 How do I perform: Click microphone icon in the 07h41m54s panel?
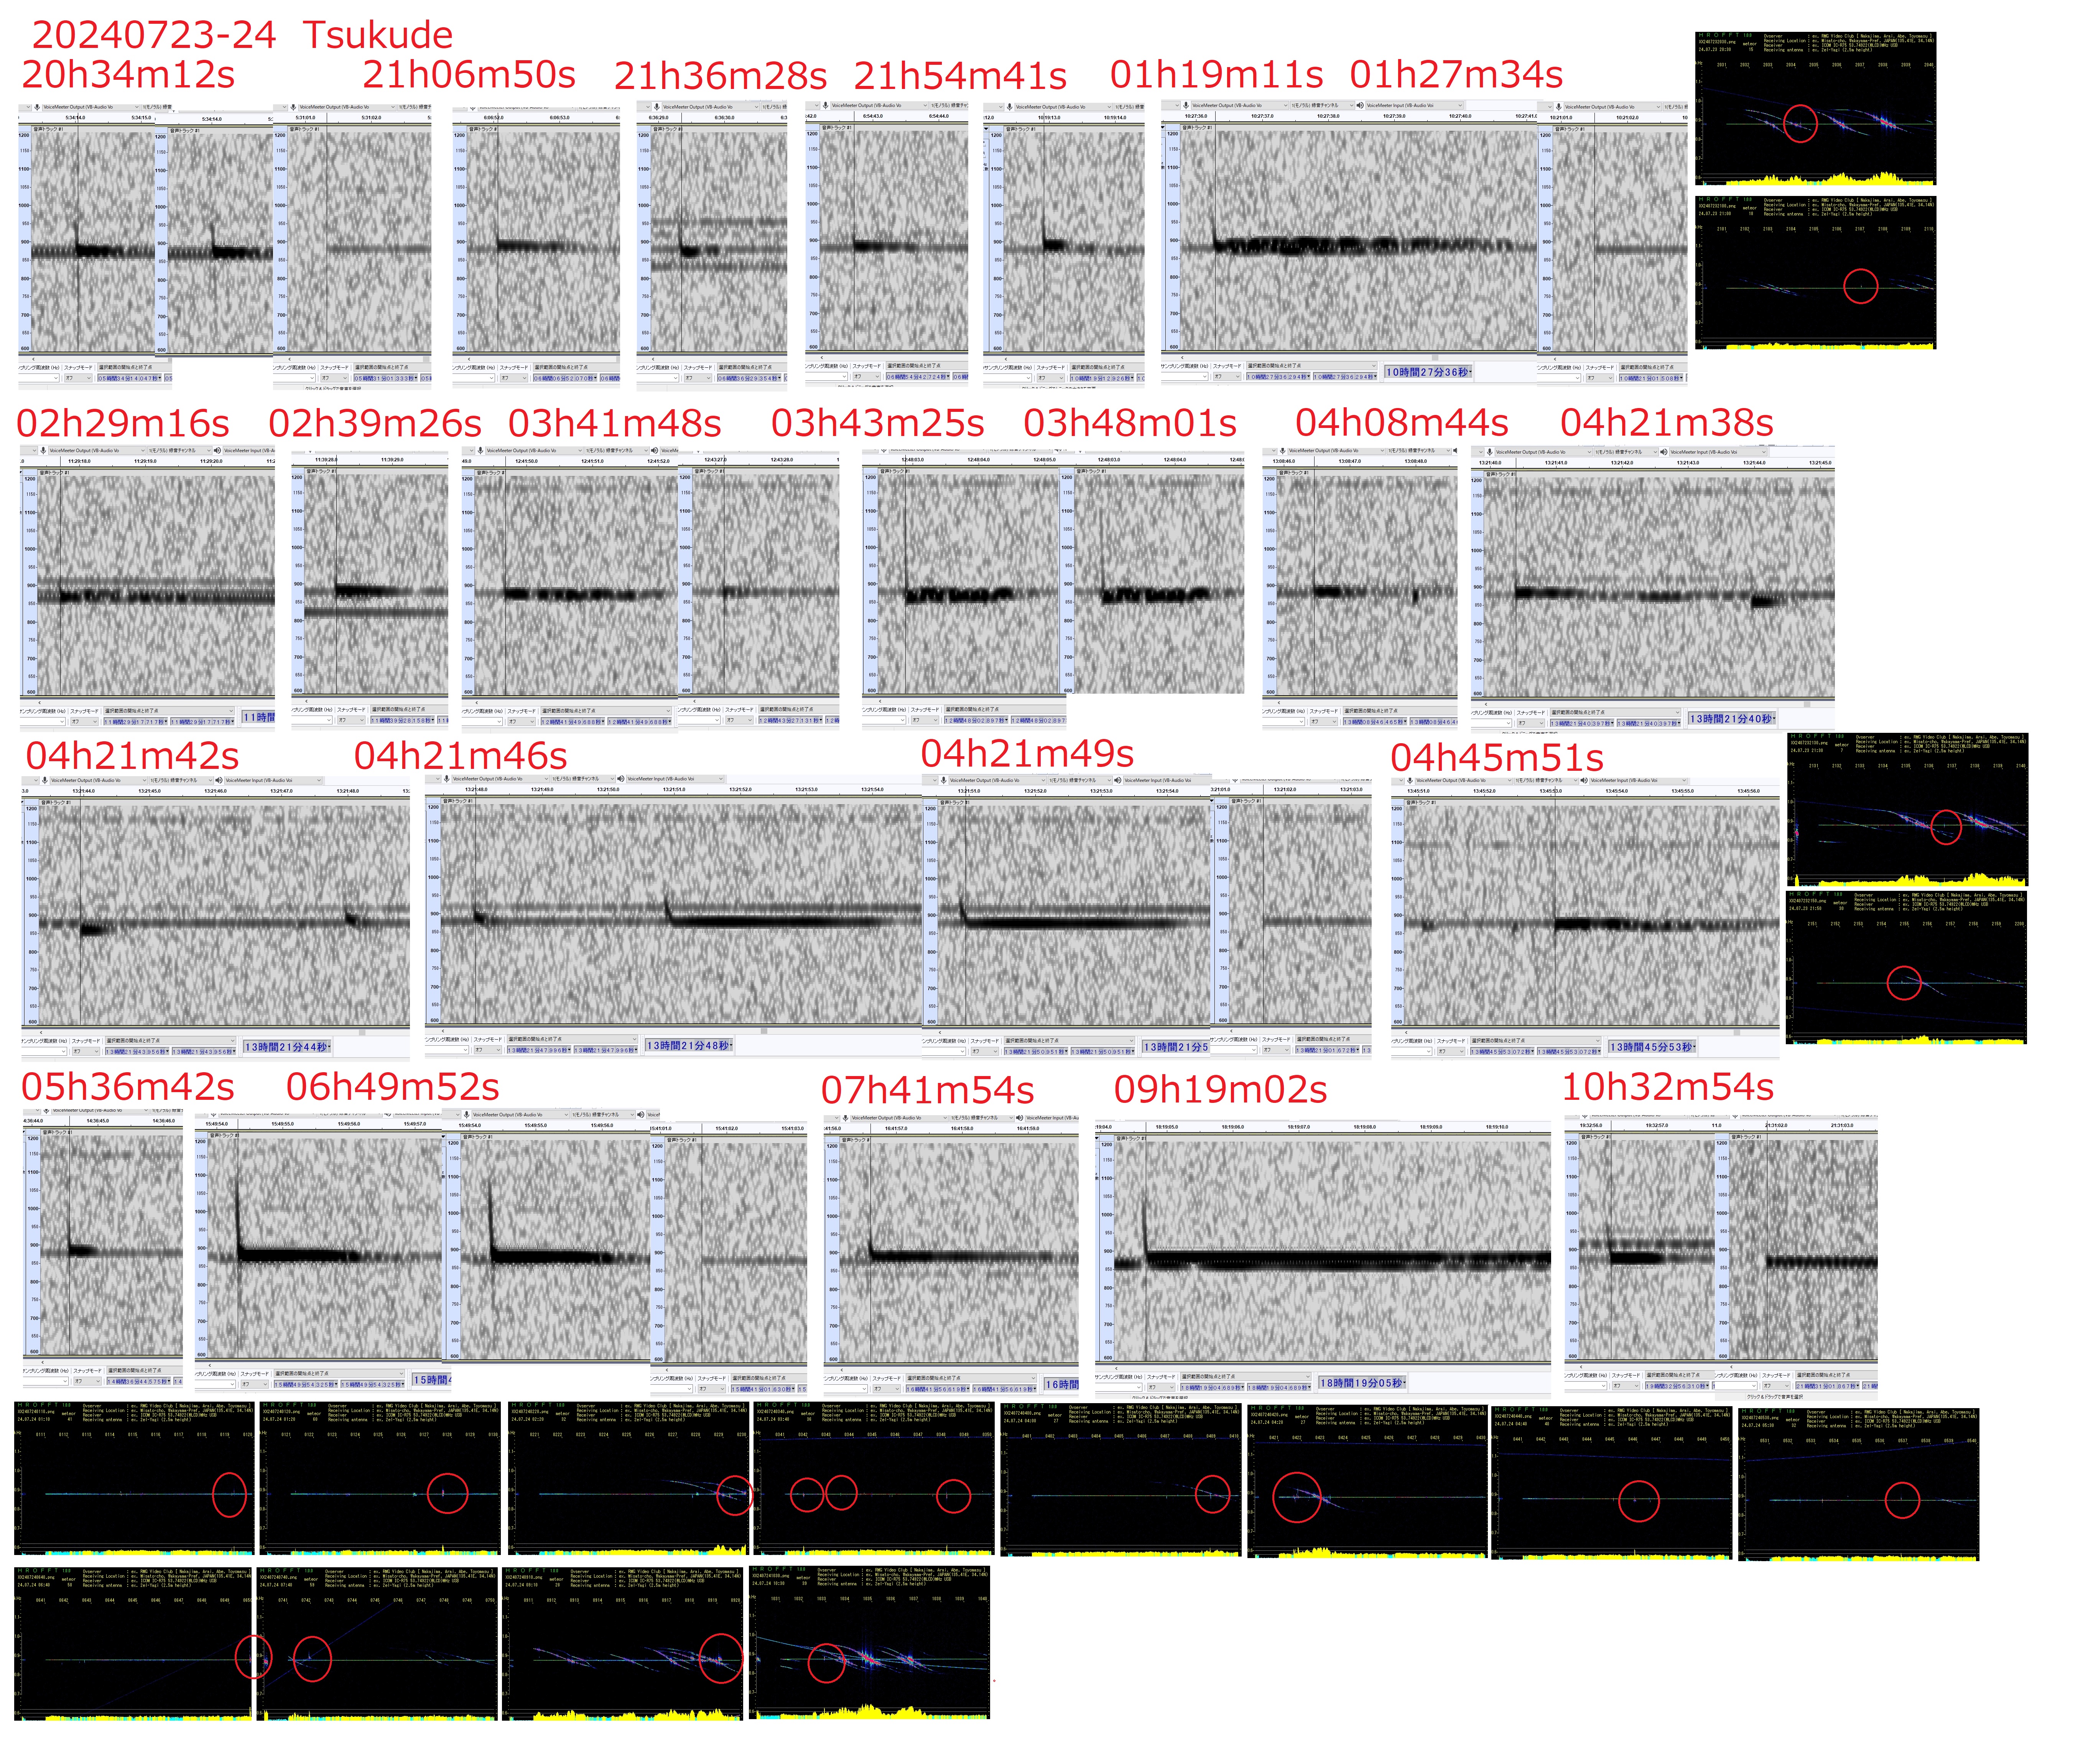point(845,1118)
